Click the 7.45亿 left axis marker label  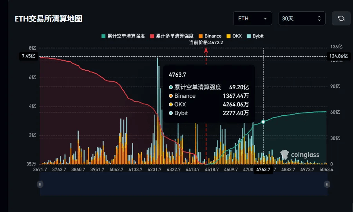[29, 56]
